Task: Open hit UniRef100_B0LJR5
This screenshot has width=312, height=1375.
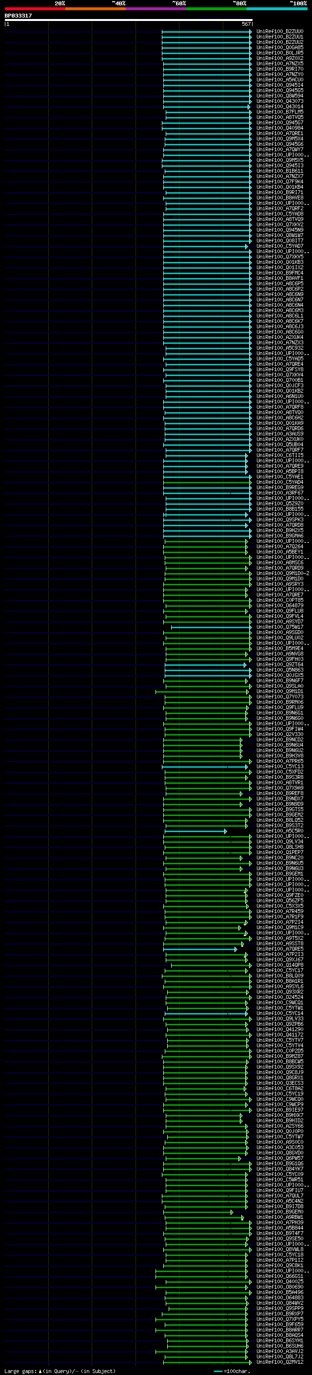Action: click(279, 53)
